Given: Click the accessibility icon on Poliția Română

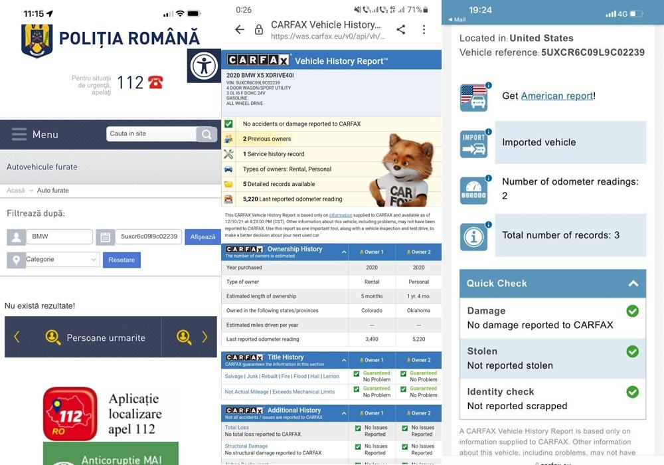Looking at the screenshot, I should [203, 65].
